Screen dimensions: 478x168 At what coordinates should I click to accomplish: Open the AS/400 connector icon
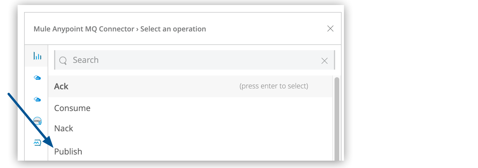[37, 121]
